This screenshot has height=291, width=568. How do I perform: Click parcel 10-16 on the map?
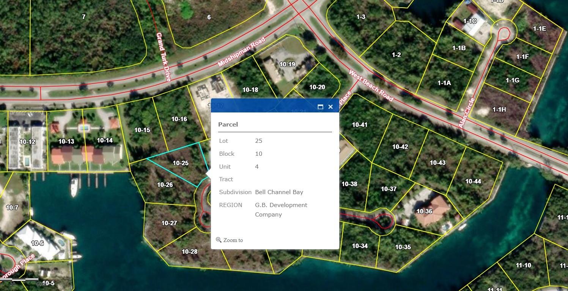pyautogui.click(x=179, y=119)
